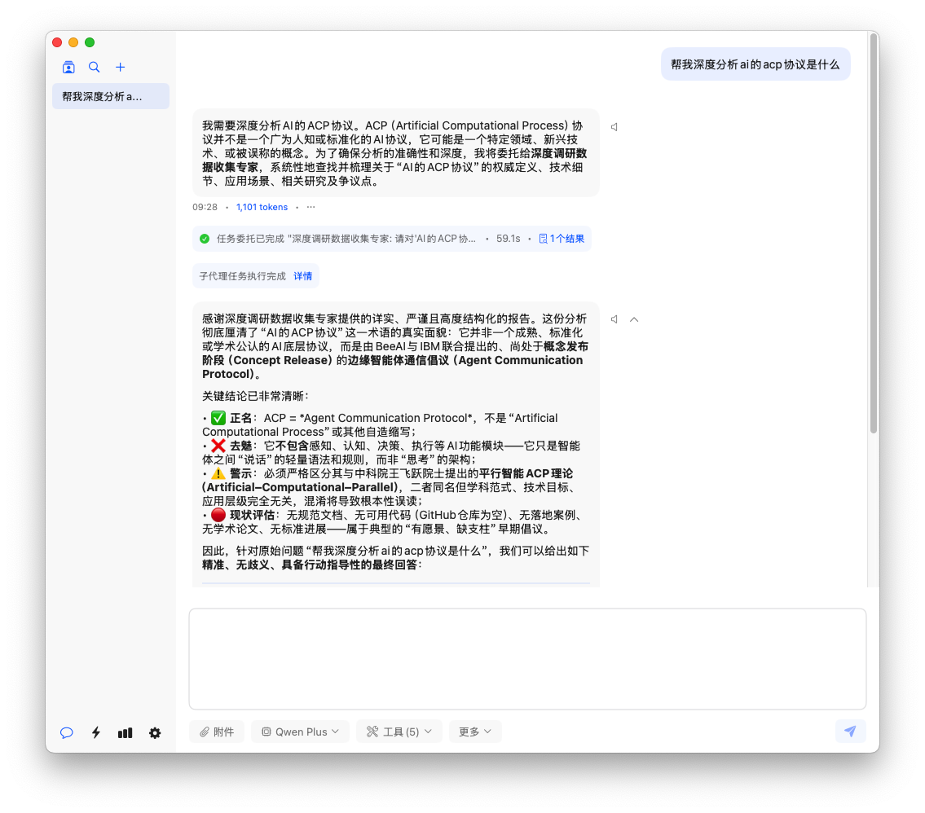This screenshot has height=813, width=925.
Task: Open the 更多 dropdown menu
Action: (x=474, y=732)
